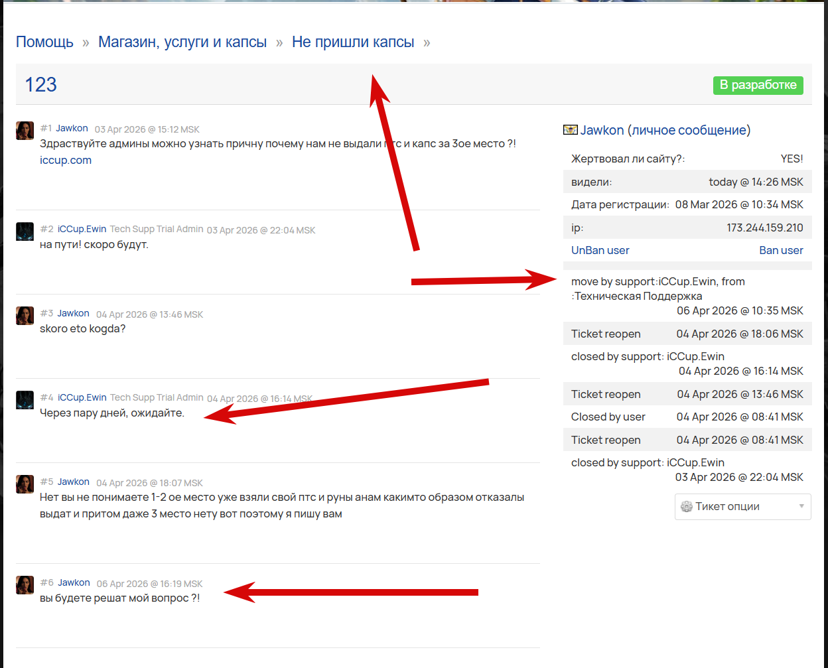Open iCCup.Ewin profile from message #2
Screen dimensions: 828x668
pos(82,229)
